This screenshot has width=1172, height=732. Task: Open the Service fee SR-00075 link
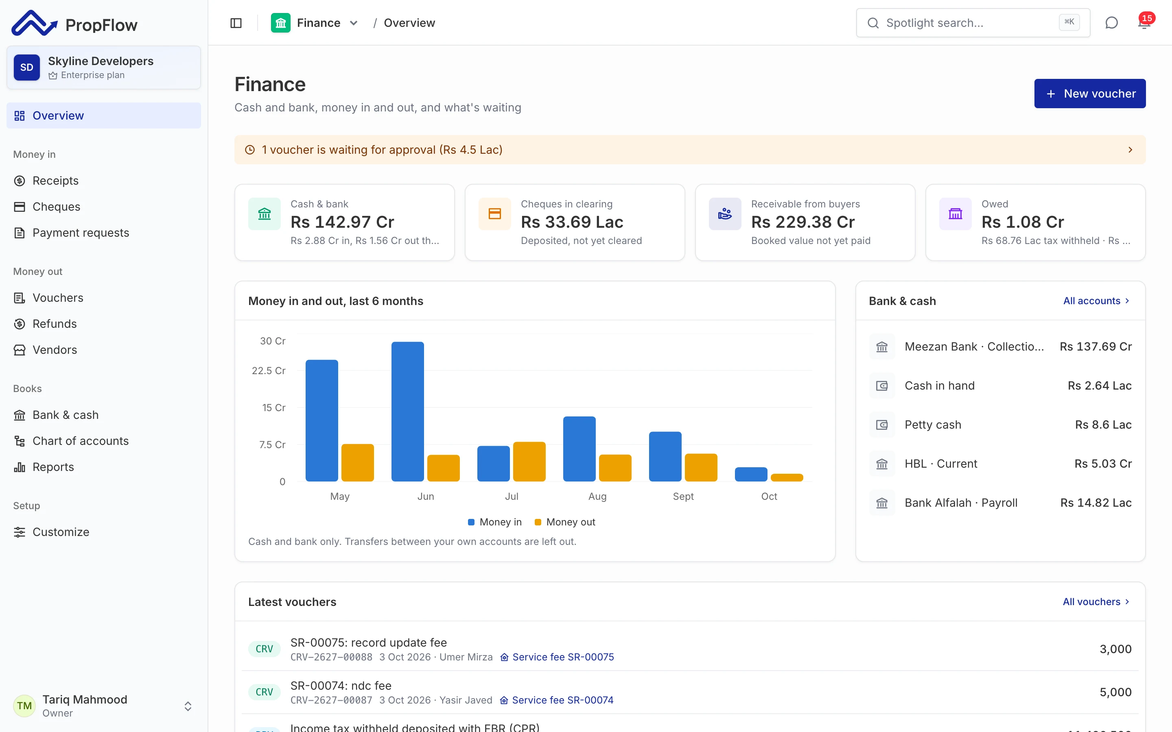point(557,657)
